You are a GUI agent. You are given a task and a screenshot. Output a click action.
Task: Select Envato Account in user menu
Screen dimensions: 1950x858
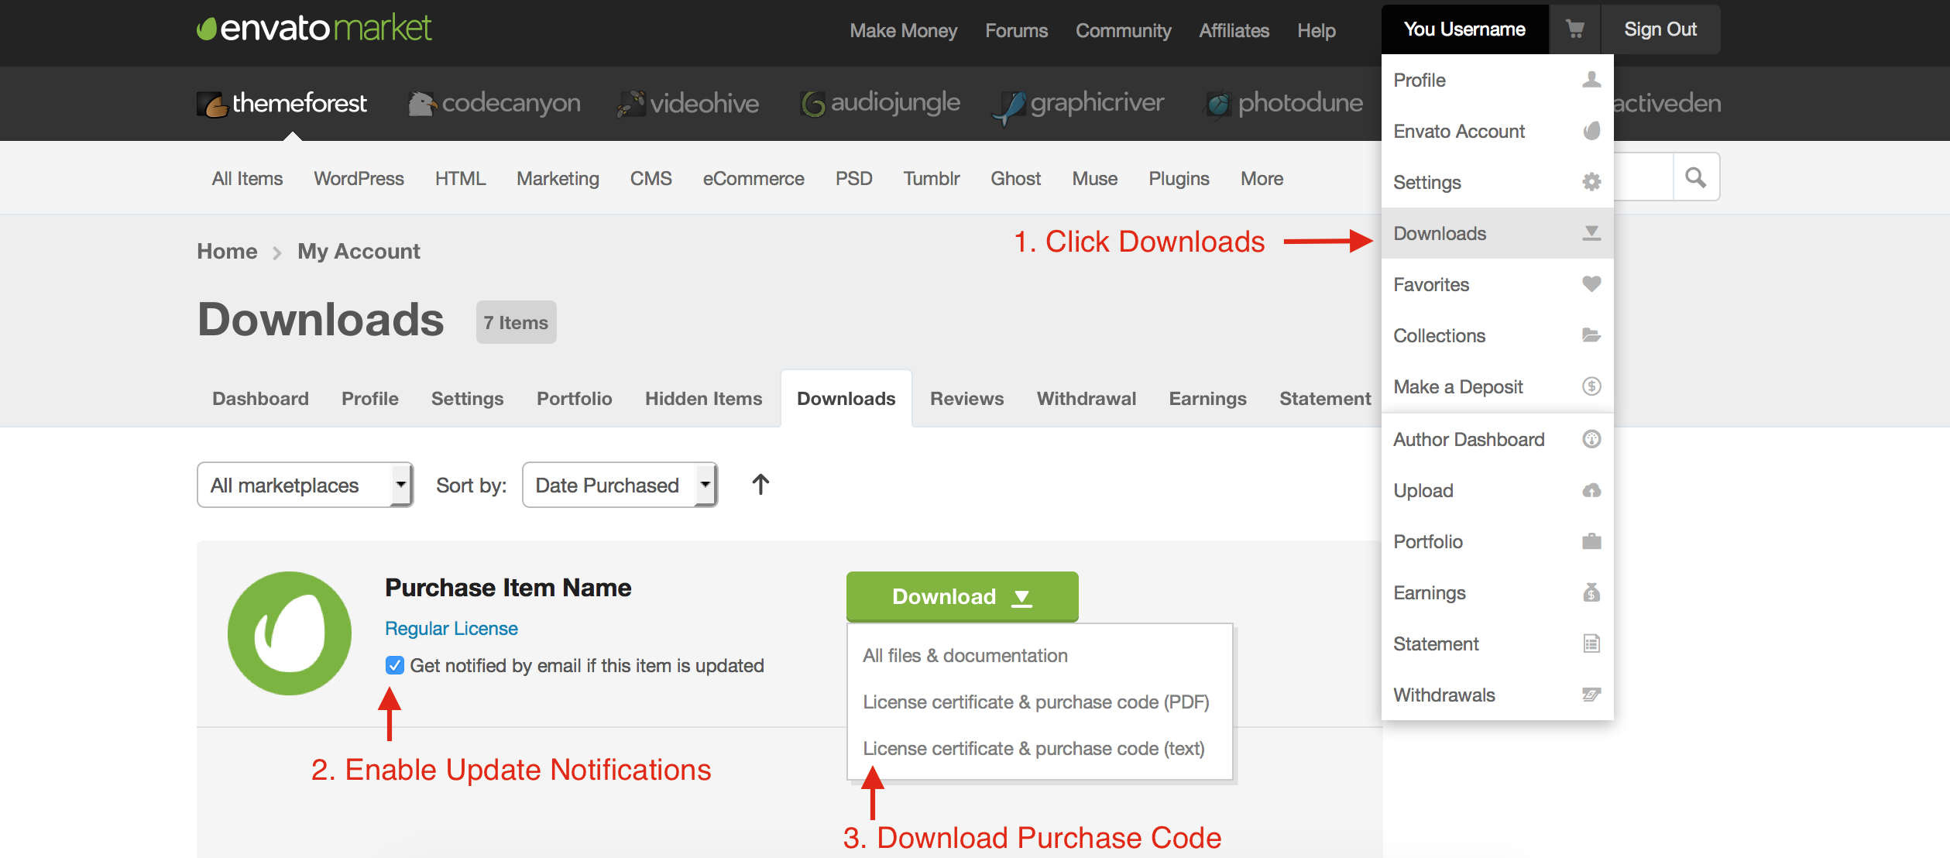(1497, 131)
